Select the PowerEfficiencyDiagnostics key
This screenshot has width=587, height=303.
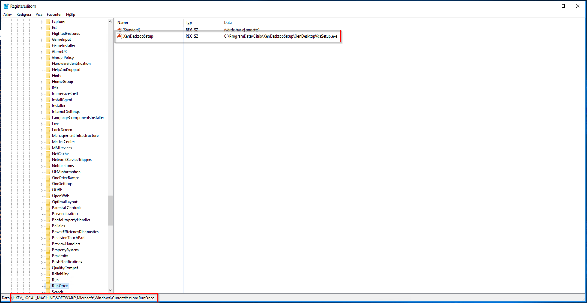pos(75,232)
